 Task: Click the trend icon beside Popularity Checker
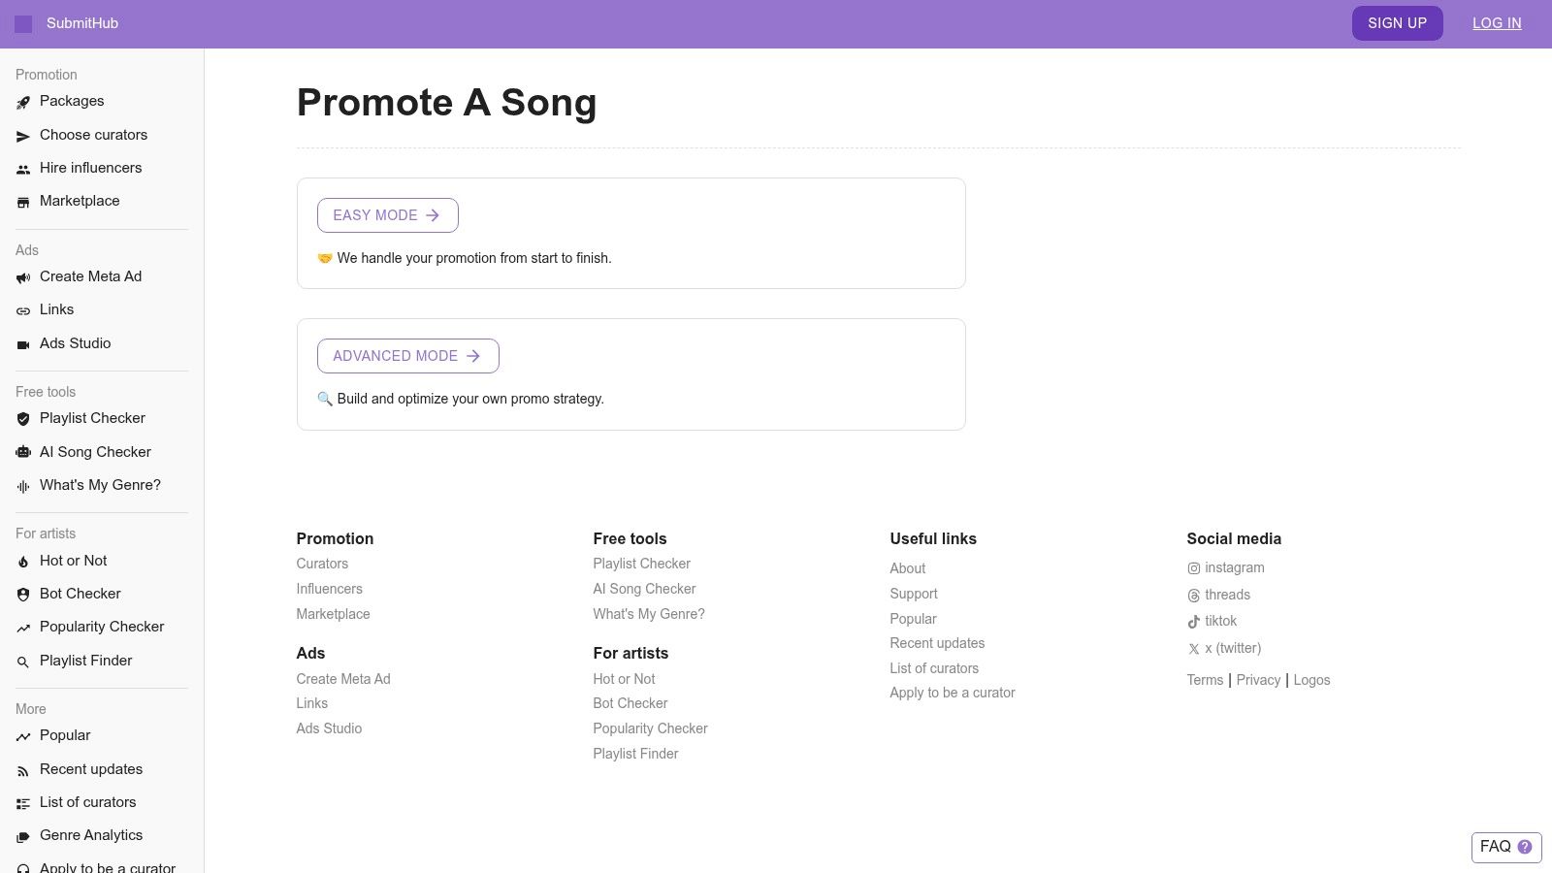coord(23,628)
